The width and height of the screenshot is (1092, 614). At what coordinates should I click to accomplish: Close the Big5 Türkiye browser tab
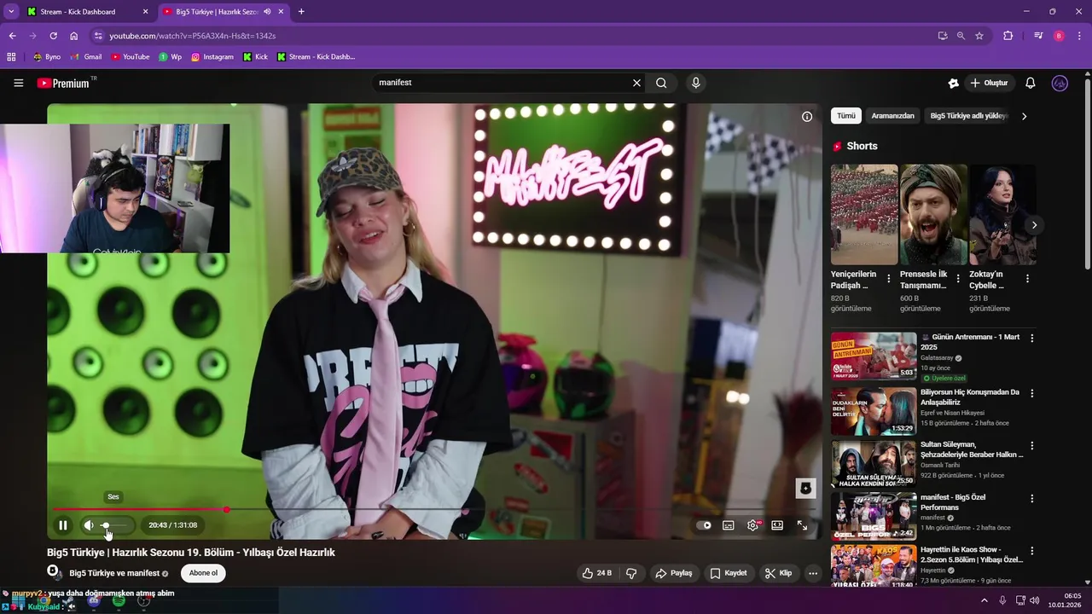[x=281, y=12]
